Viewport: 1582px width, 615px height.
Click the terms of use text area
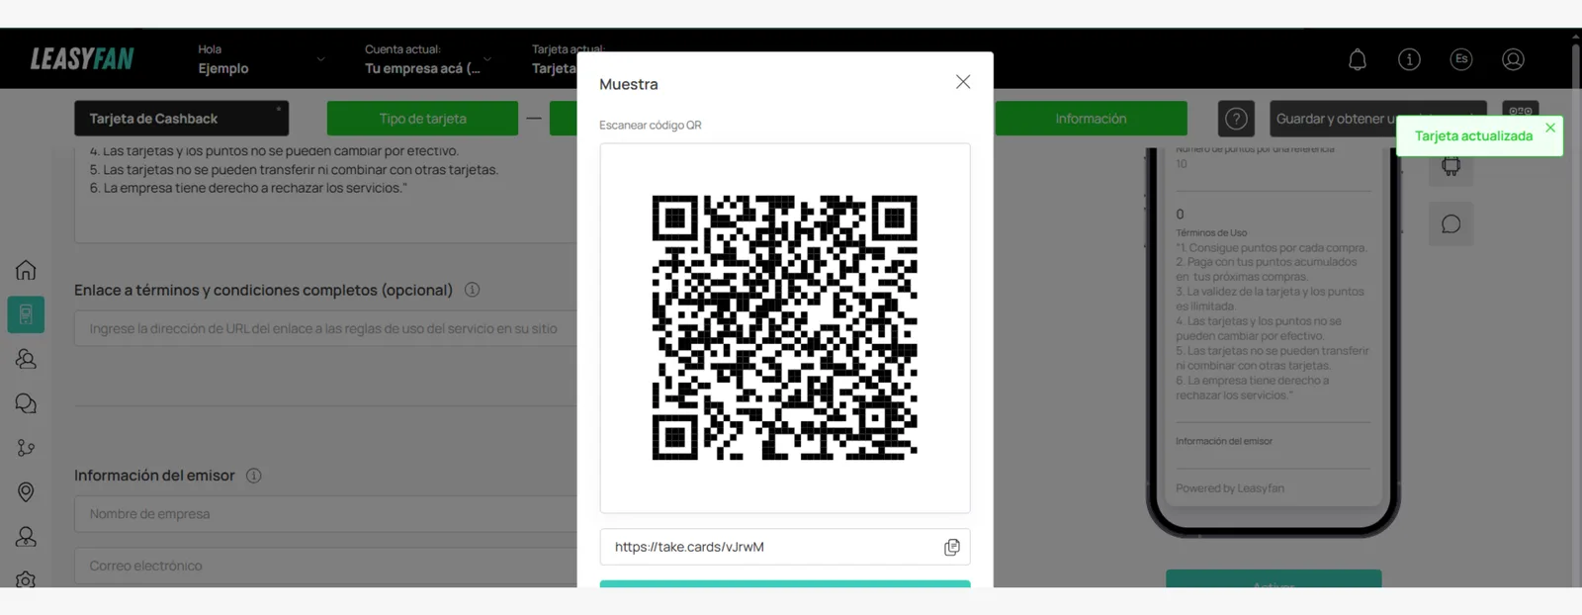325,194
